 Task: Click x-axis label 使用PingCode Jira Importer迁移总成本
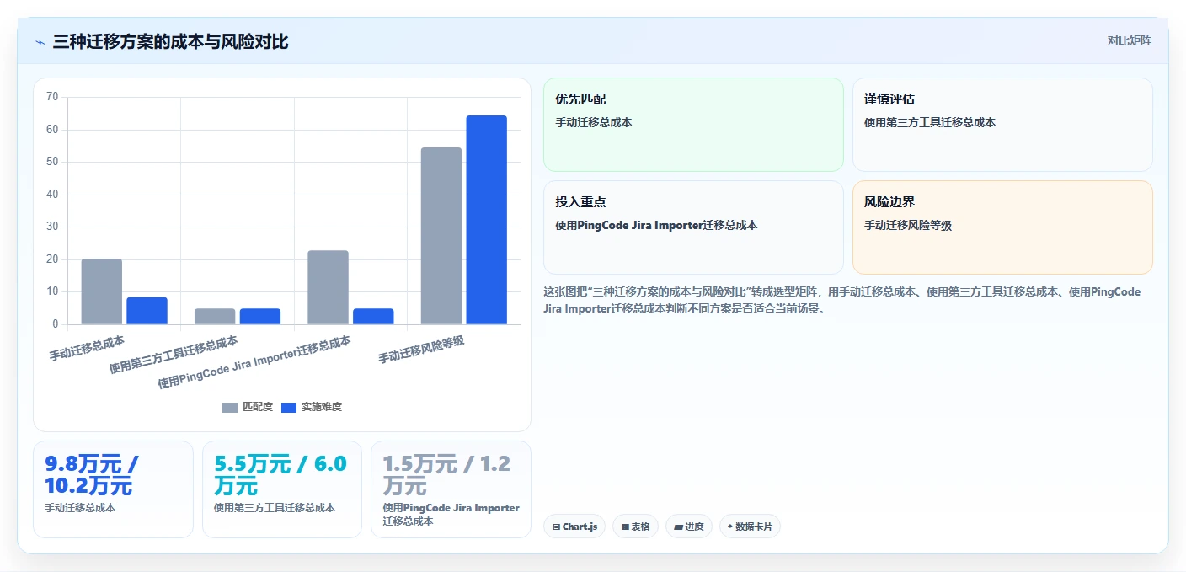click(254, 362)
